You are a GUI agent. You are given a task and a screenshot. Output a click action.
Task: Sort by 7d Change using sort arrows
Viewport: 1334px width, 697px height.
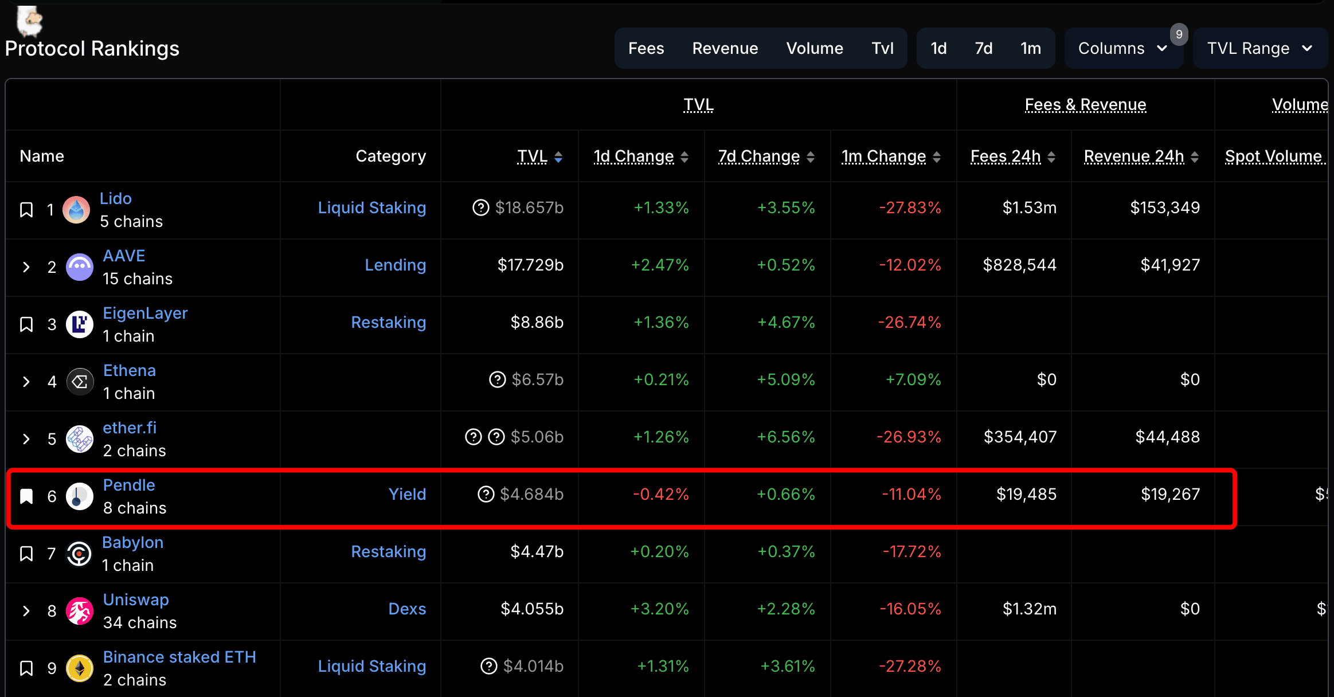[x=811, y=156]
